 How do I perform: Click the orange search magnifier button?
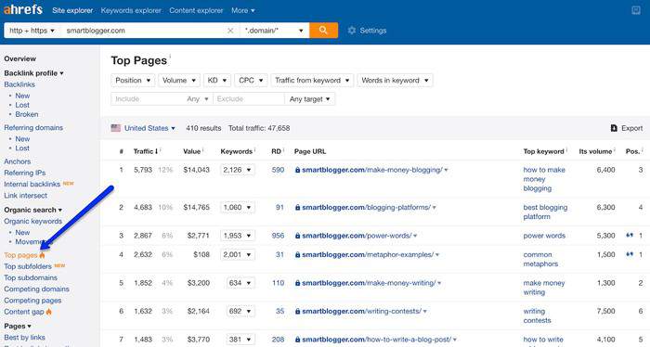pyautogui.click(x=323, y=31)
